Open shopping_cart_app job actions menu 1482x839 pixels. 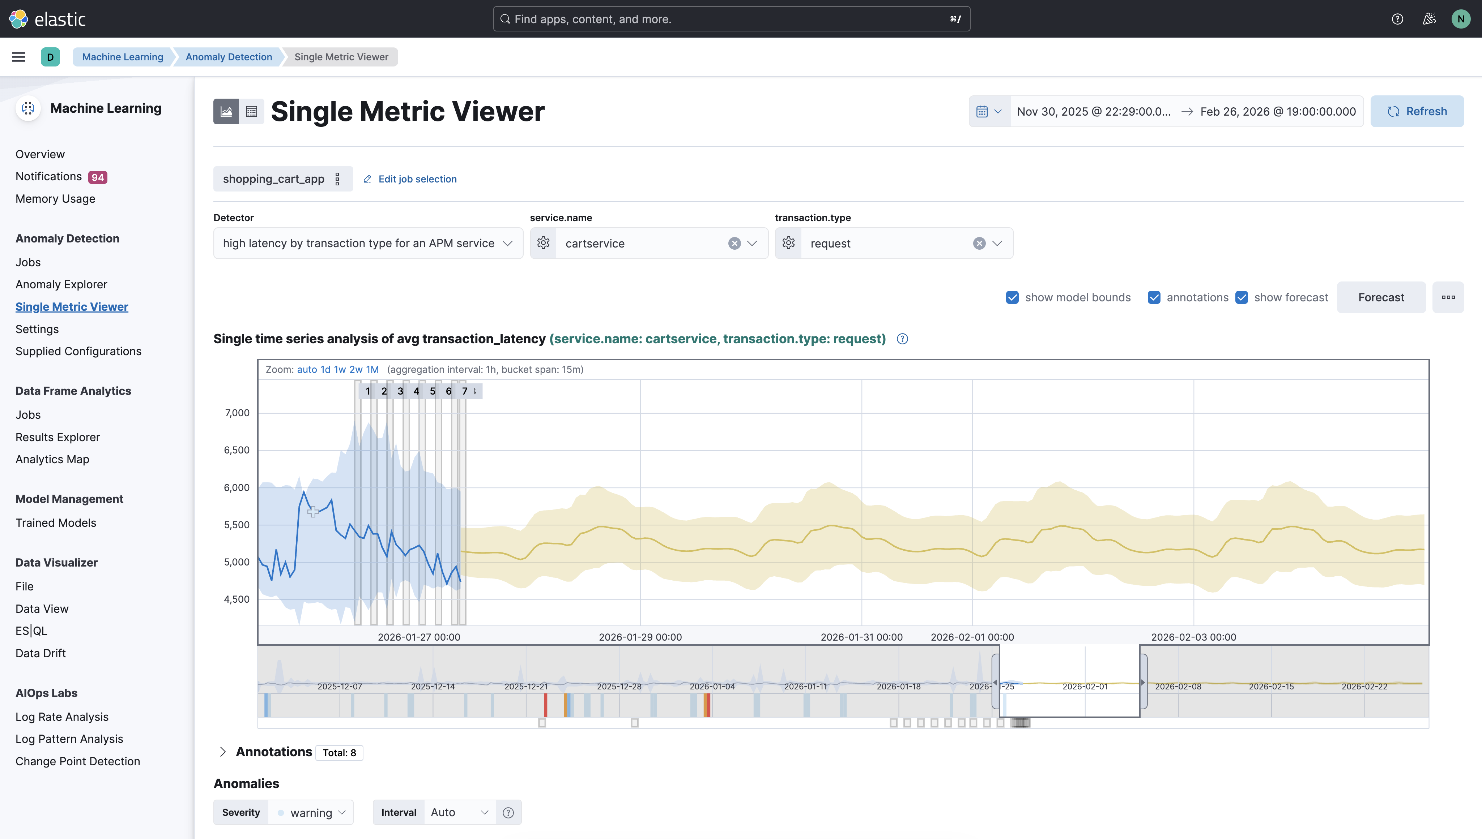(337, 178)
